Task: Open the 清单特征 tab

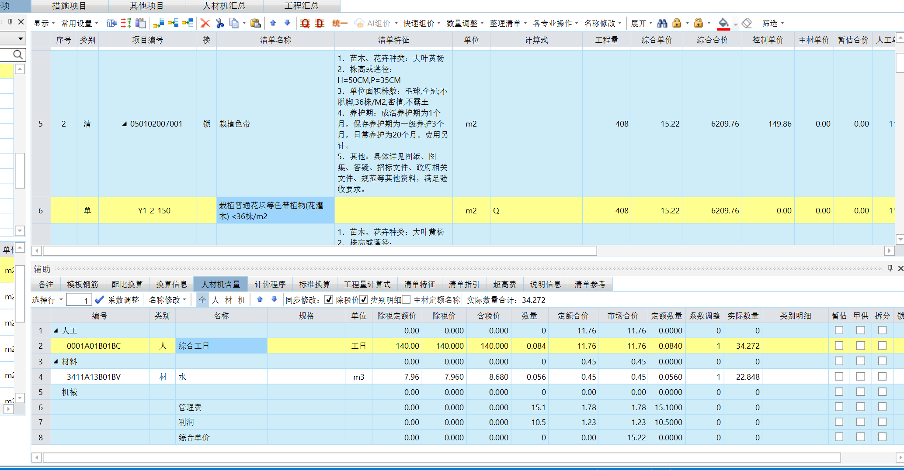Action: click(x=420, y=284)
